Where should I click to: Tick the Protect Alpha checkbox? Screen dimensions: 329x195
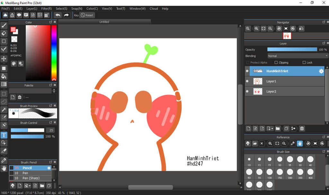[x=248, y=62]
